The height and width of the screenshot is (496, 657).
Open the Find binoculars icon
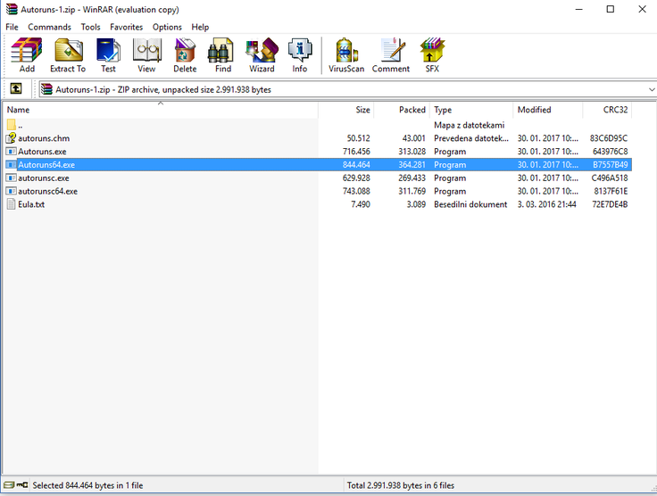pyautogui.click(x=220, y=50)
